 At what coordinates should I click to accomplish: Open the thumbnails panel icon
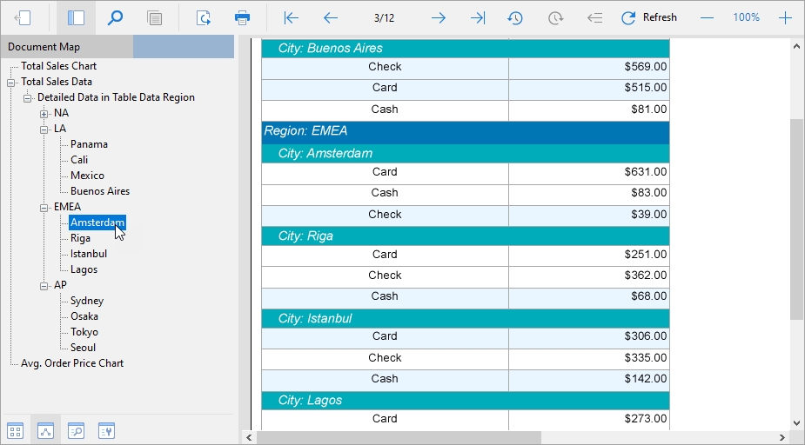pyautogui.click(x=16, y=431)
